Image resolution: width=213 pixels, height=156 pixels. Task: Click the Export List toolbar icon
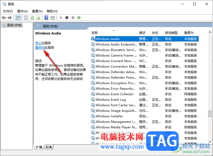pos(38,18)
